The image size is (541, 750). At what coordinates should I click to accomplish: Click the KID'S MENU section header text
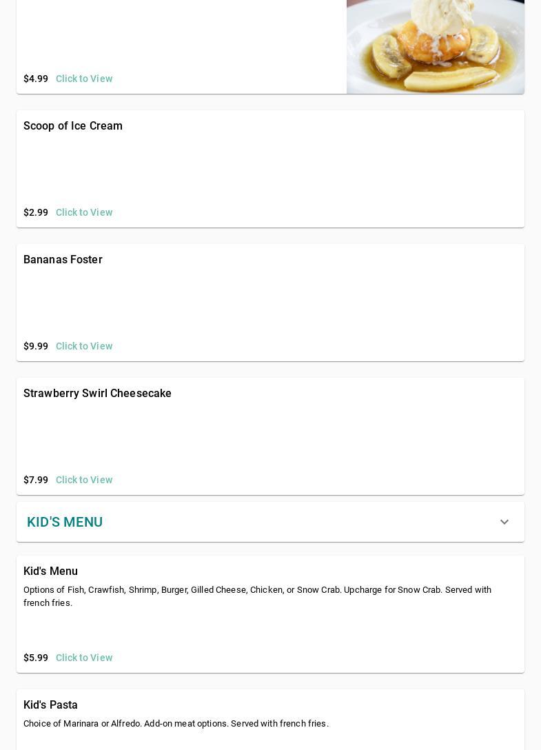tap(65, 522)
